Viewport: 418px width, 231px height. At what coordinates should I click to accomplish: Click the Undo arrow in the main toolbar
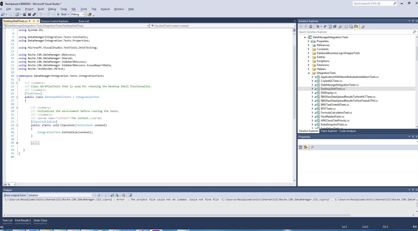(41, 14)
